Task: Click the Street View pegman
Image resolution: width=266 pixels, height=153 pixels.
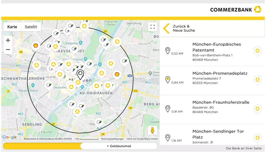Action: [152, 130]
